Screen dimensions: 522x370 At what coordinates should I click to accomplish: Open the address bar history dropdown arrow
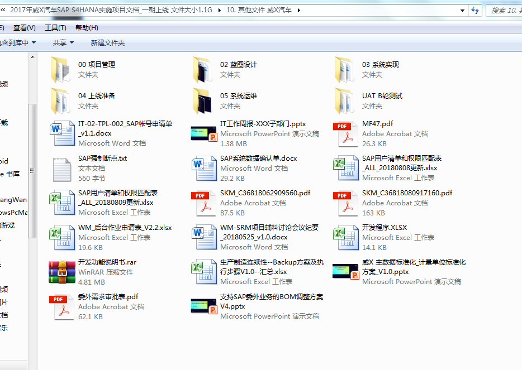[x=462, y=10]
